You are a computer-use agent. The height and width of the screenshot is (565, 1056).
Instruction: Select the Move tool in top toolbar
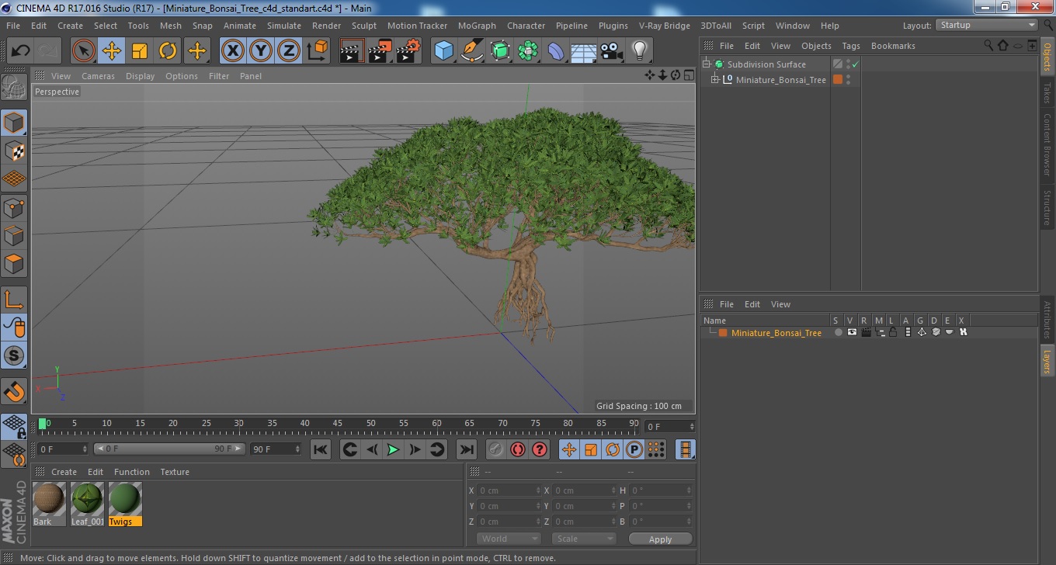click(112, 51)
